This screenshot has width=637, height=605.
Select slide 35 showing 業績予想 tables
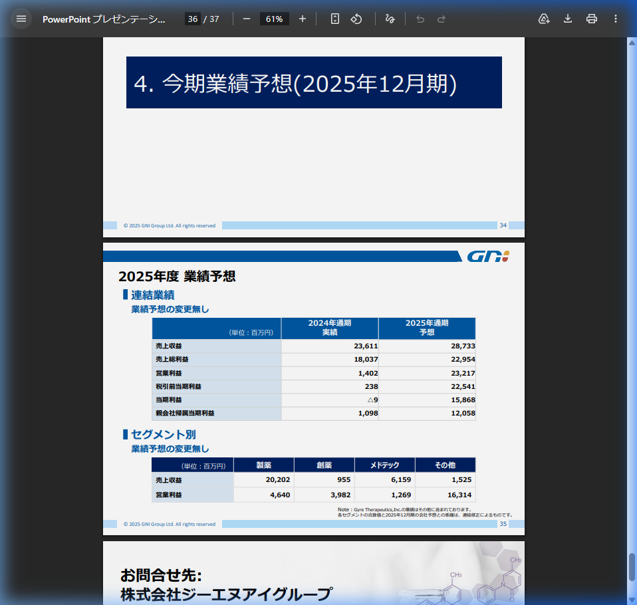click(x=313, y=389)
